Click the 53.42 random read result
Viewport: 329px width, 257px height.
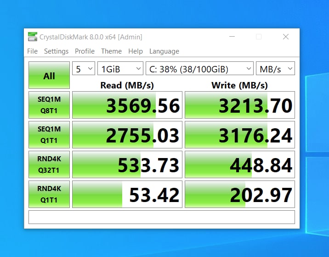(127, 194)
